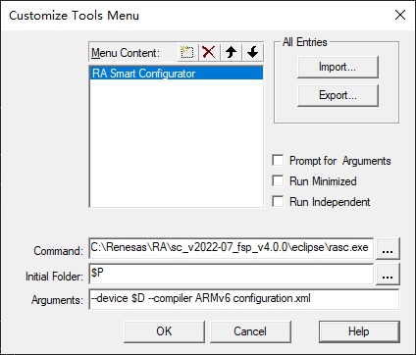Open Help for Customize Tools Menu

tap(359, 331)
